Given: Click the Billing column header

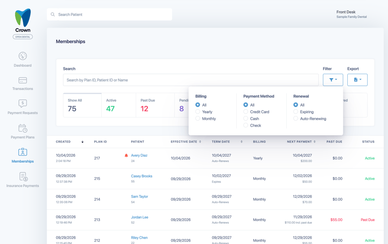Looking at the screenshot, I should pos(259,142).
